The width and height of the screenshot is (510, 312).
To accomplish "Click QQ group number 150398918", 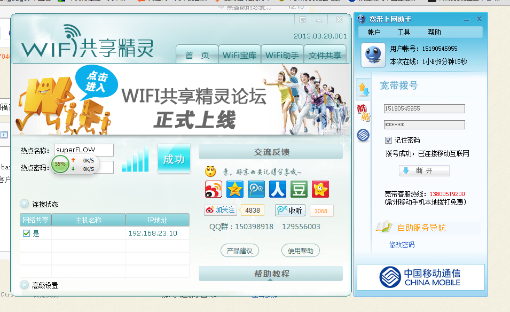I will tap(254, 227).
